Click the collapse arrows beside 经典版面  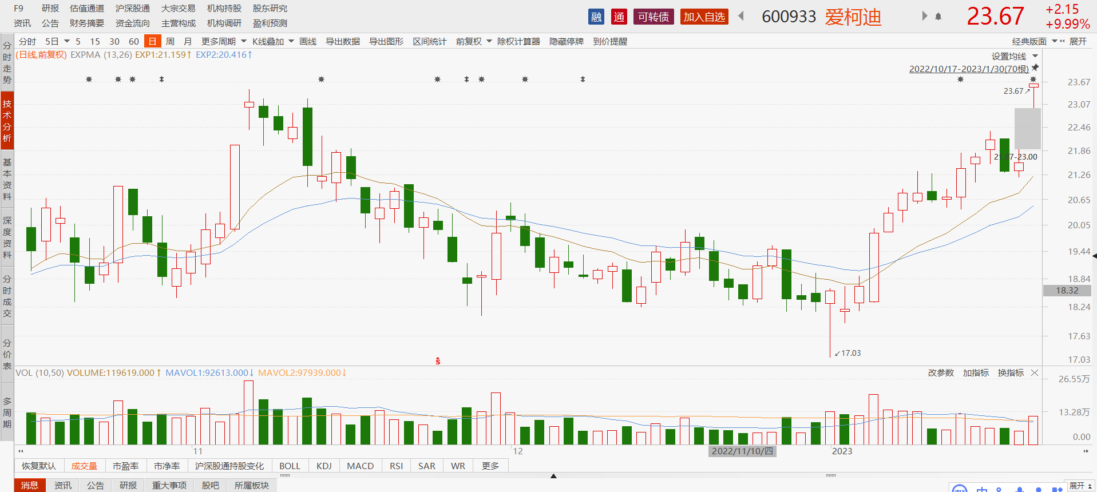(x=1063, y=41)
